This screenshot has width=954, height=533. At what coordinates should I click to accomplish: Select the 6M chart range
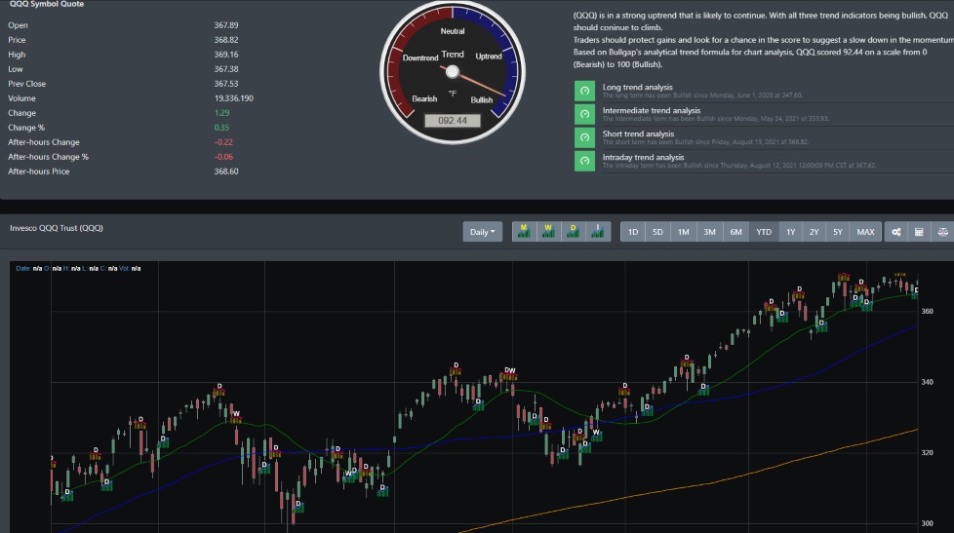[x=735, y=232]
